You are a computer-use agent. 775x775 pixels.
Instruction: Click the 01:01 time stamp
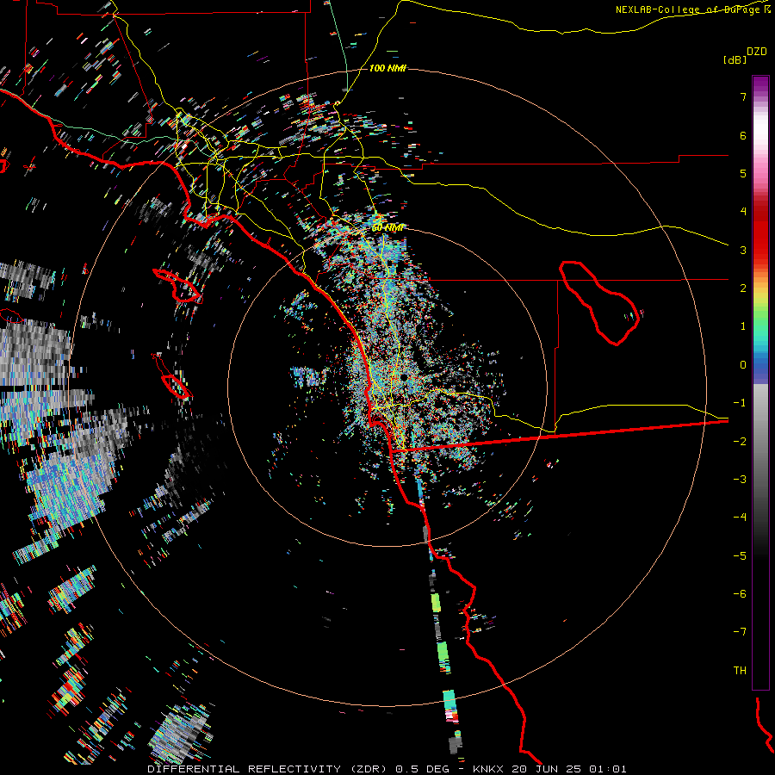pos(609,769)
